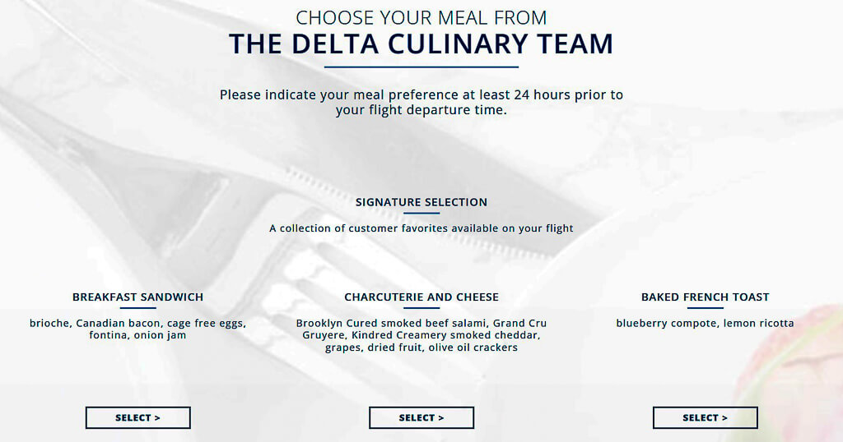Click the underline beneath Charcuterie and Cheese
The width and height of the screenshot is (843, 442).
(x=421, y=308)
